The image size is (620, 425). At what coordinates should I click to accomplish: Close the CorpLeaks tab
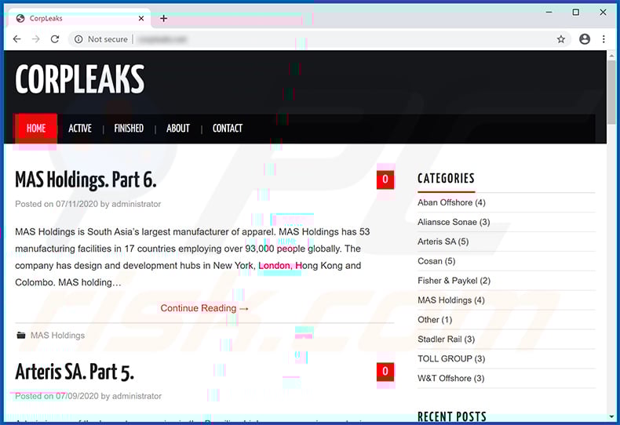141,18
